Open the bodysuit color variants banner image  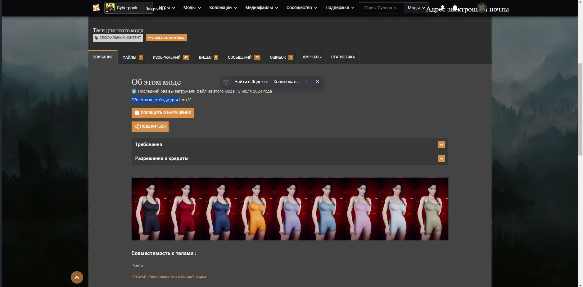click(x=290, y=209)
